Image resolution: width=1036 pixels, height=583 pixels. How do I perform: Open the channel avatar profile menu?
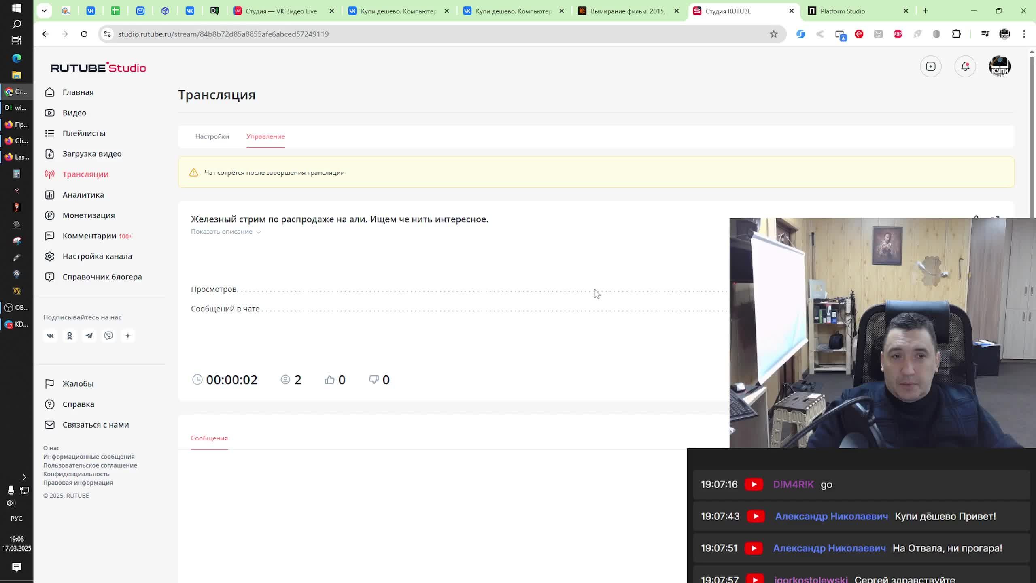pos(999,66)
